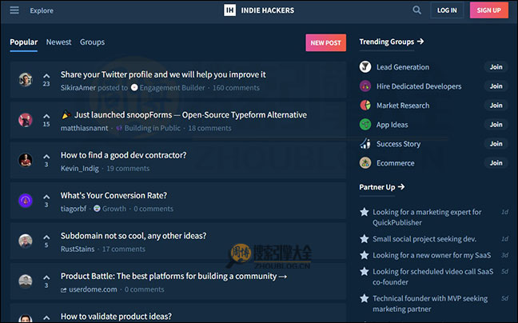Join the Hire Dedicated Developers group
The height and width of the screenshot is (323, 518).
(x=496, y=86)
